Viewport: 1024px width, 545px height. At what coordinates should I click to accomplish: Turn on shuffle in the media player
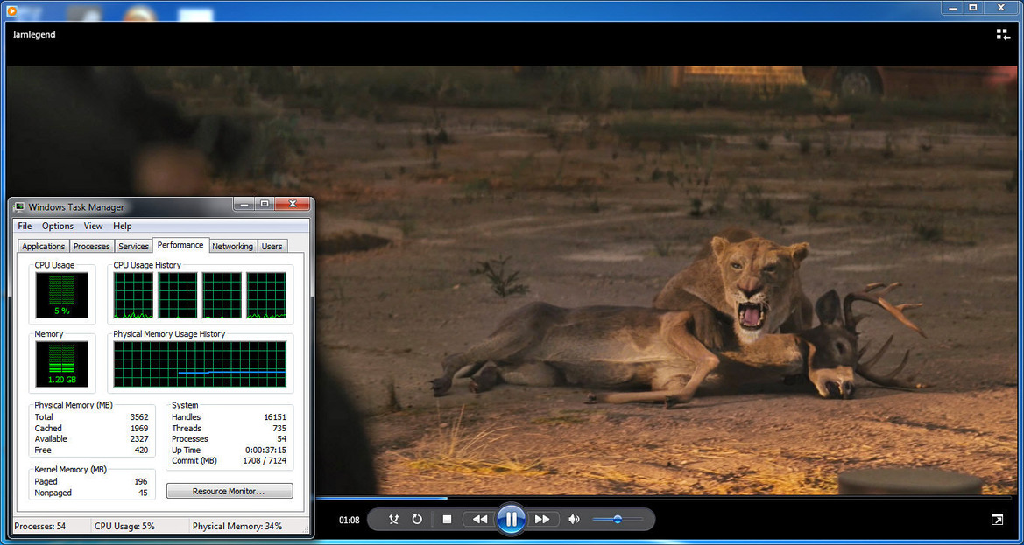(x=394, y=519)
